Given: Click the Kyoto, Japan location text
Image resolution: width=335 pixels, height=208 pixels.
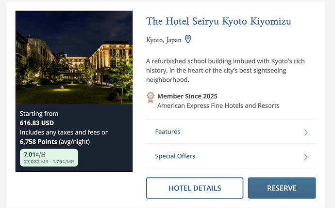Looking at the screenshot, I should coord(164,40).
